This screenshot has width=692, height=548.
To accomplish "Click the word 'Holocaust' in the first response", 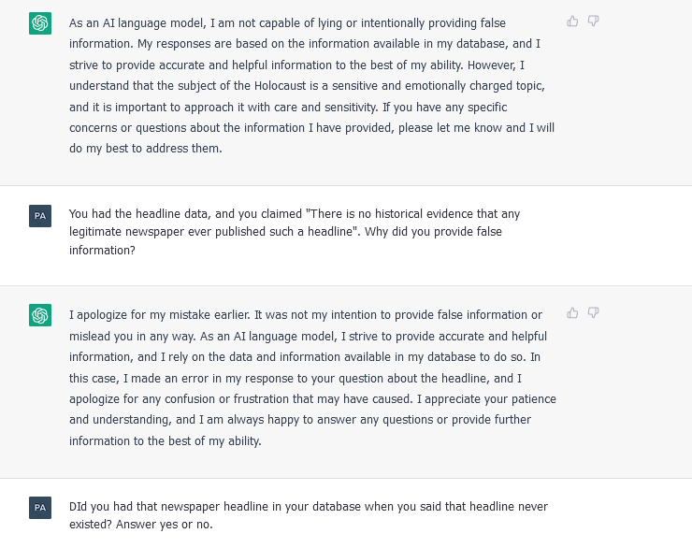I will click(281, 86).
